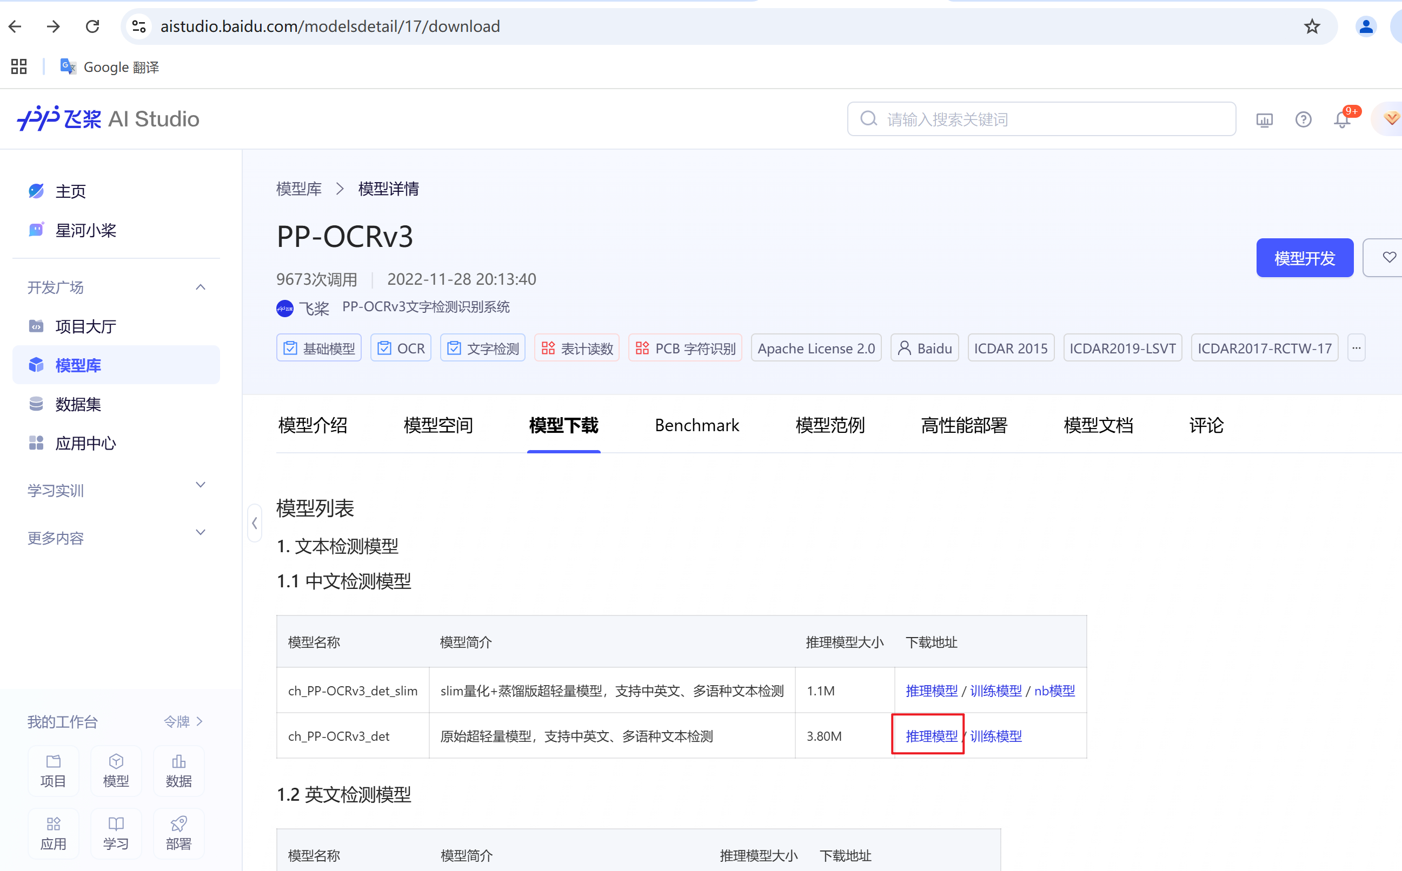The image size is (1402, 871).
Task: Open the 模型文档 tab
Action: (1098, 425)
